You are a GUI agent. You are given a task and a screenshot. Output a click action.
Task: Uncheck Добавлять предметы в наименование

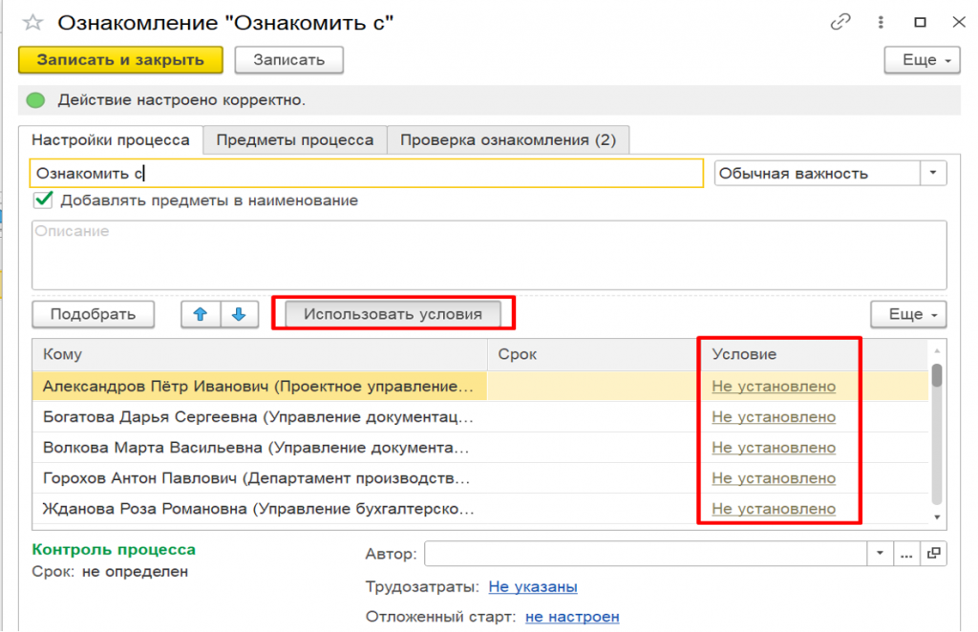42,200
